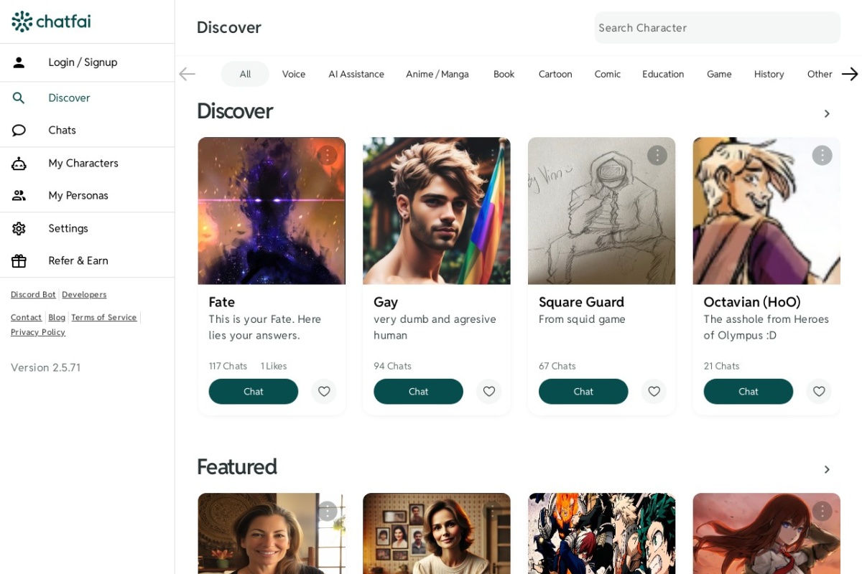Click the chatfai logo
The image size is (862, 574).
pyautogui.click(x=51, y=22)
